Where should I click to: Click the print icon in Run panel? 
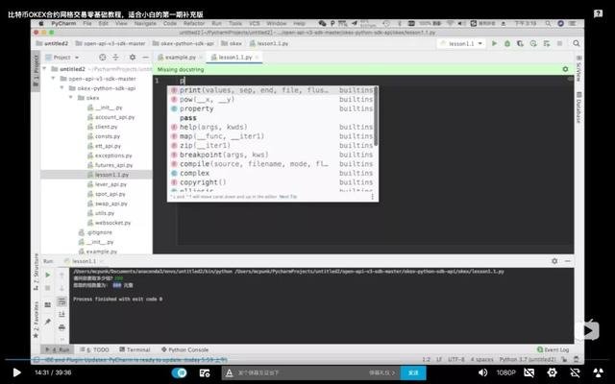point(61,327)
